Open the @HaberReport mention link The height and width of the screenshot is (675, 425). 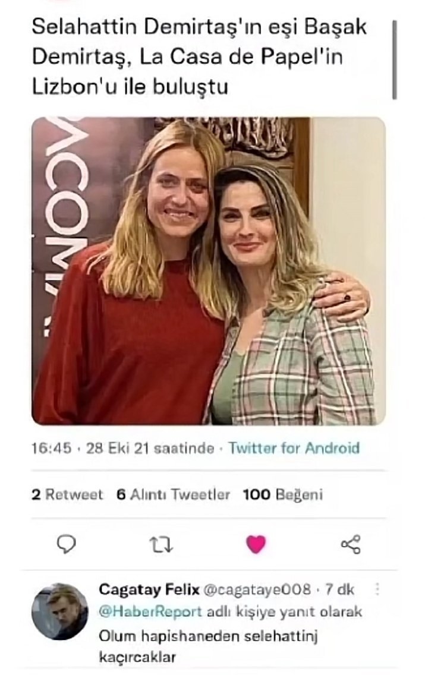[x=151, y=612]
